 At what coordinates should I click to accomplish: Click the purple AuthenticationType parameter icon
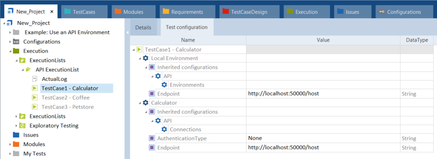(152, 138)
